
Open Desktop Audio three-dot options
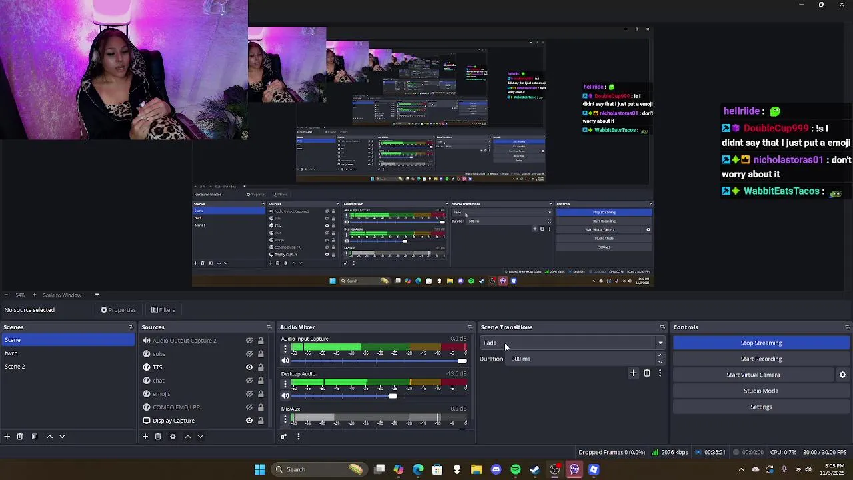tap(285, 383)
